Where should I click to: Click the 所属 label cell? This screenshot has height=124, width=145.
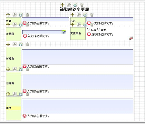14,21
